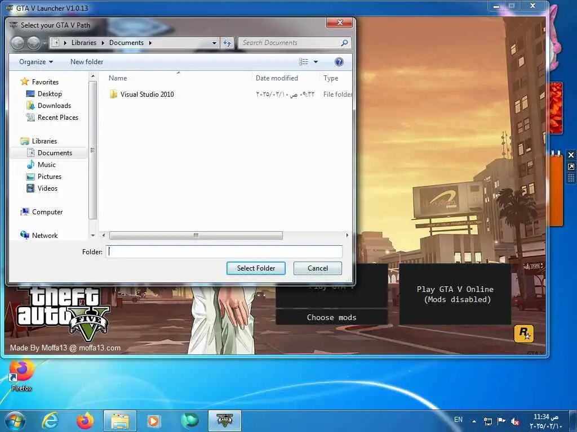Screen dimensions: 577x432
Task: Open Windows Explorer from the taskbar
Action: [120, 421]
